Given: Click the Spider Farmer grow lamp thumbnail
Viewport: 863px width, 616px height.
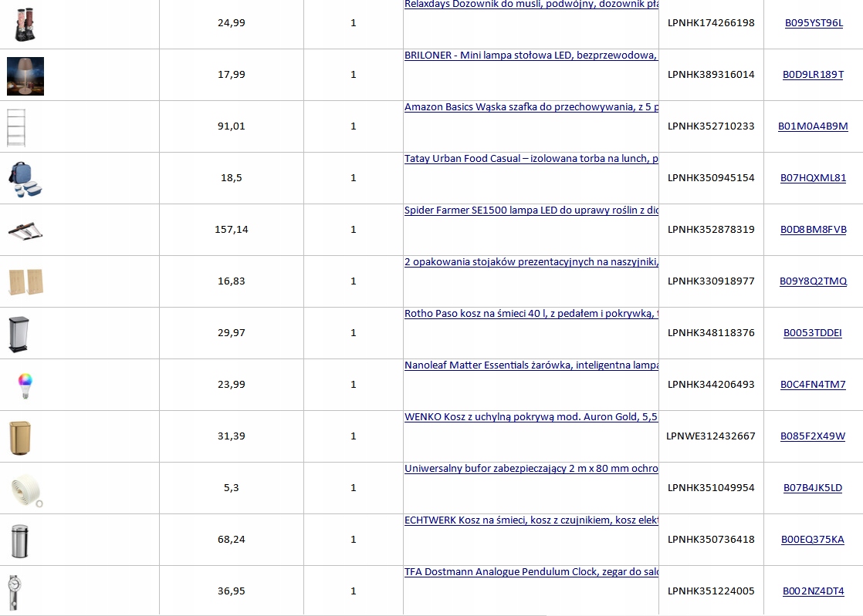Looking at the screenshot, I should click(x=25, y=230).
